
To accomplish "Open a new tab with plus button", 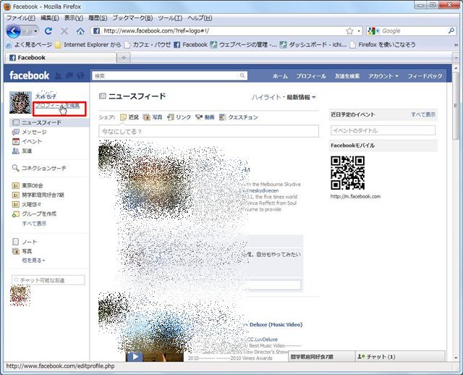I will pyautogui.click(x=124, y=58).
